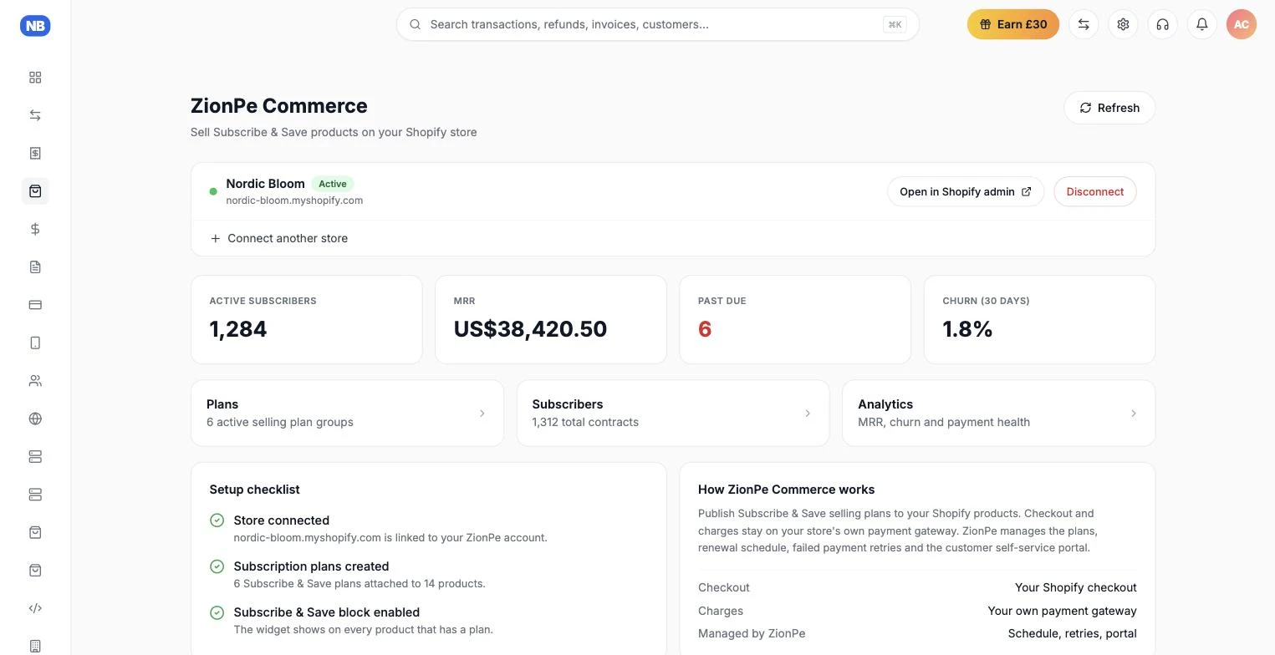The image size is (1275, 655).
Task: Open the Subscribers card chevron
Action: pyautogui.click(x=808, y=413)
